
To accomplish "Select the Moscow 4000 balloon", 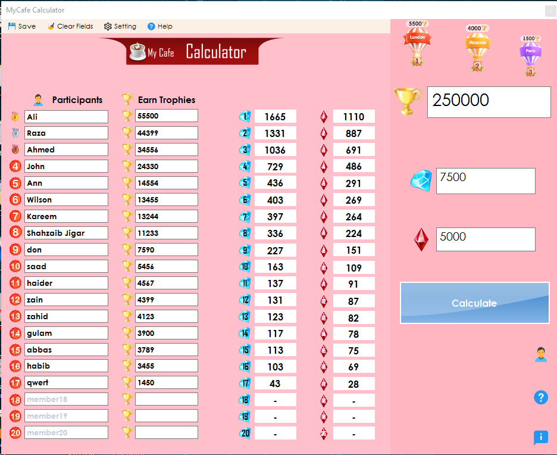I will tap(477, 48).
